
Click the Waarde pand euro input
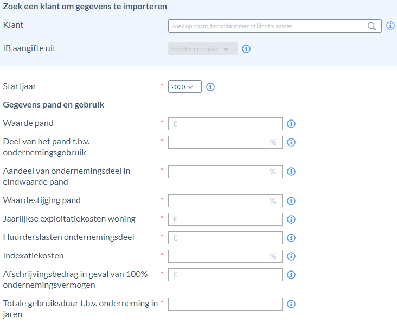tap(225, 124)
